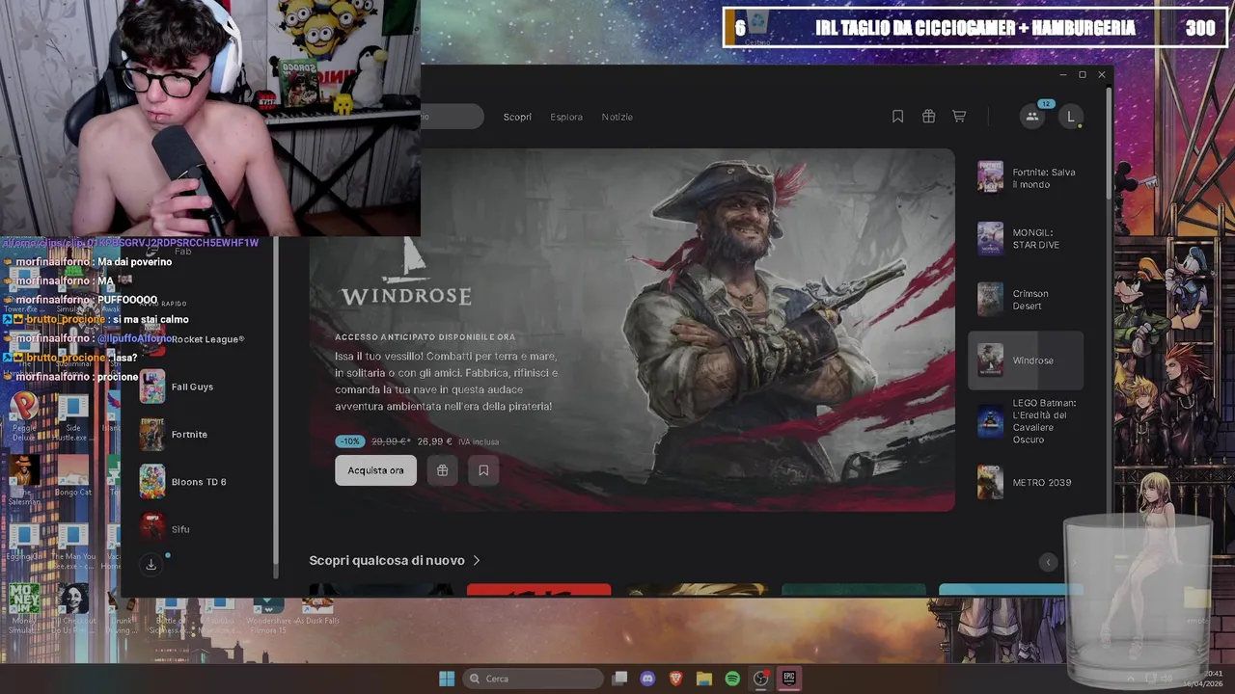Open OBS Studio from the taskbar
This screenshot has height=694, width=1235.
760,679
